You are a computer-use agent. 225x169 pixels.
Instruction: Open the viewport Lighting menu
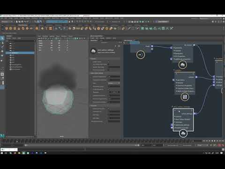coord(52,36)
